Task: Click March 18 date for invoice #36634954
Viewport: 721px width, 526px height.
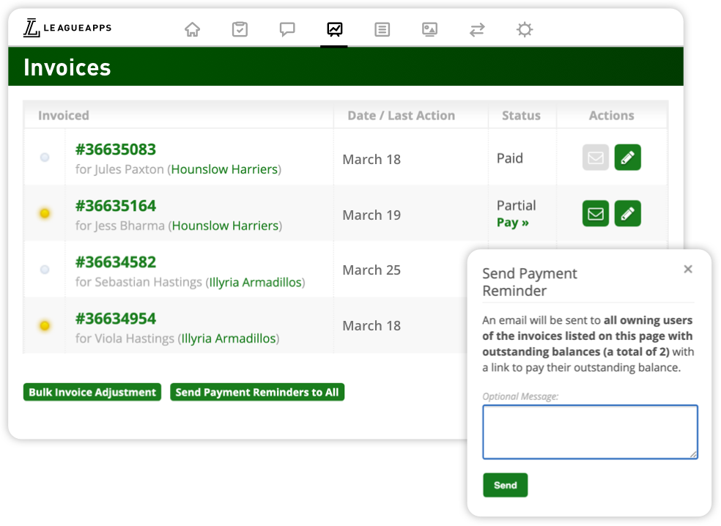Action: point(371,325)
